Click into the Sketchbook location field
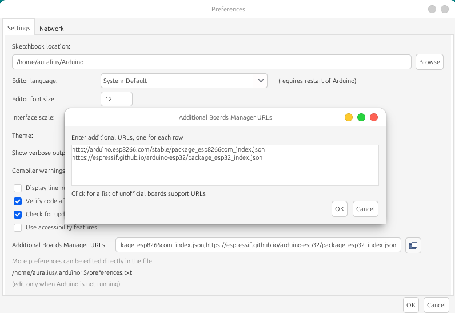 [x=211, y=62]
